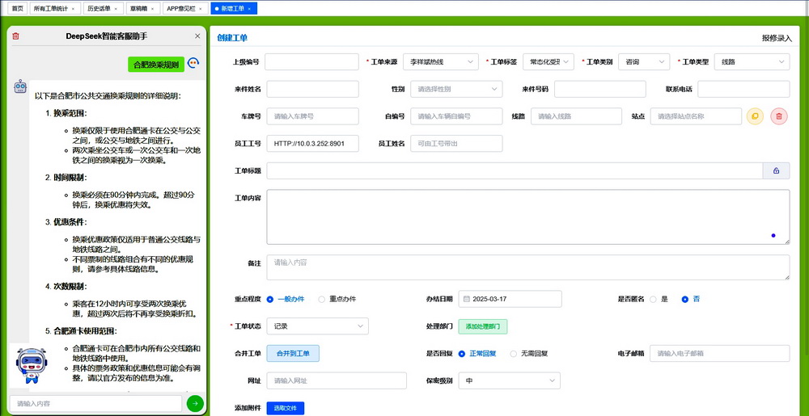
Task: Click the 车牌号 input field
Action: [x=312, y=116]
